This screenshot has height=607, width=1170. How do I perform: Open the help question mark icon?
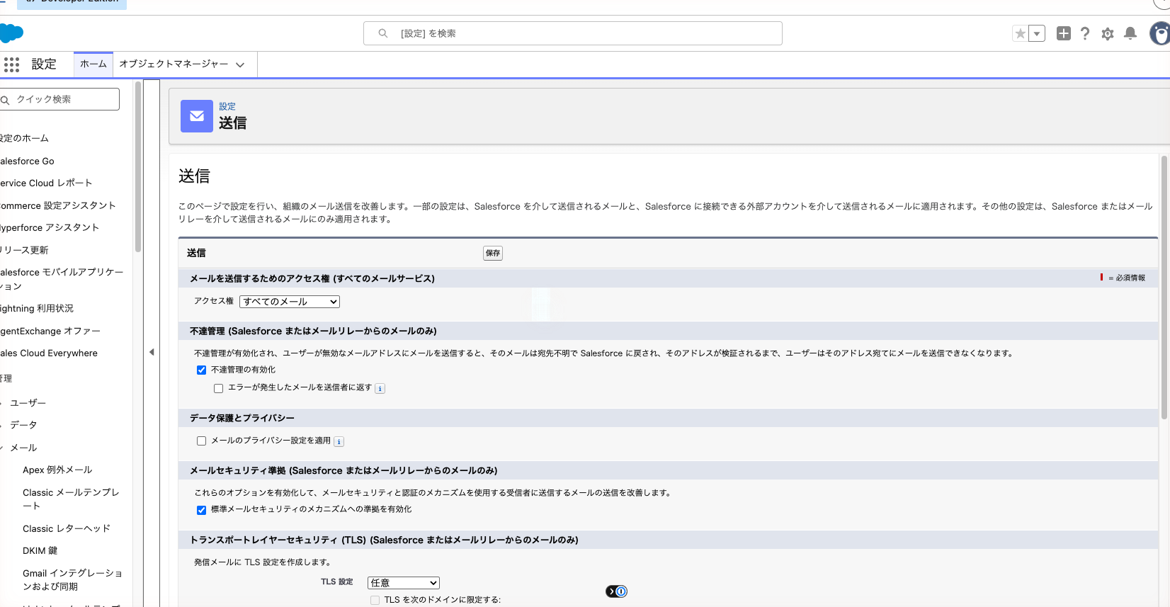[x=1085, y=33]
